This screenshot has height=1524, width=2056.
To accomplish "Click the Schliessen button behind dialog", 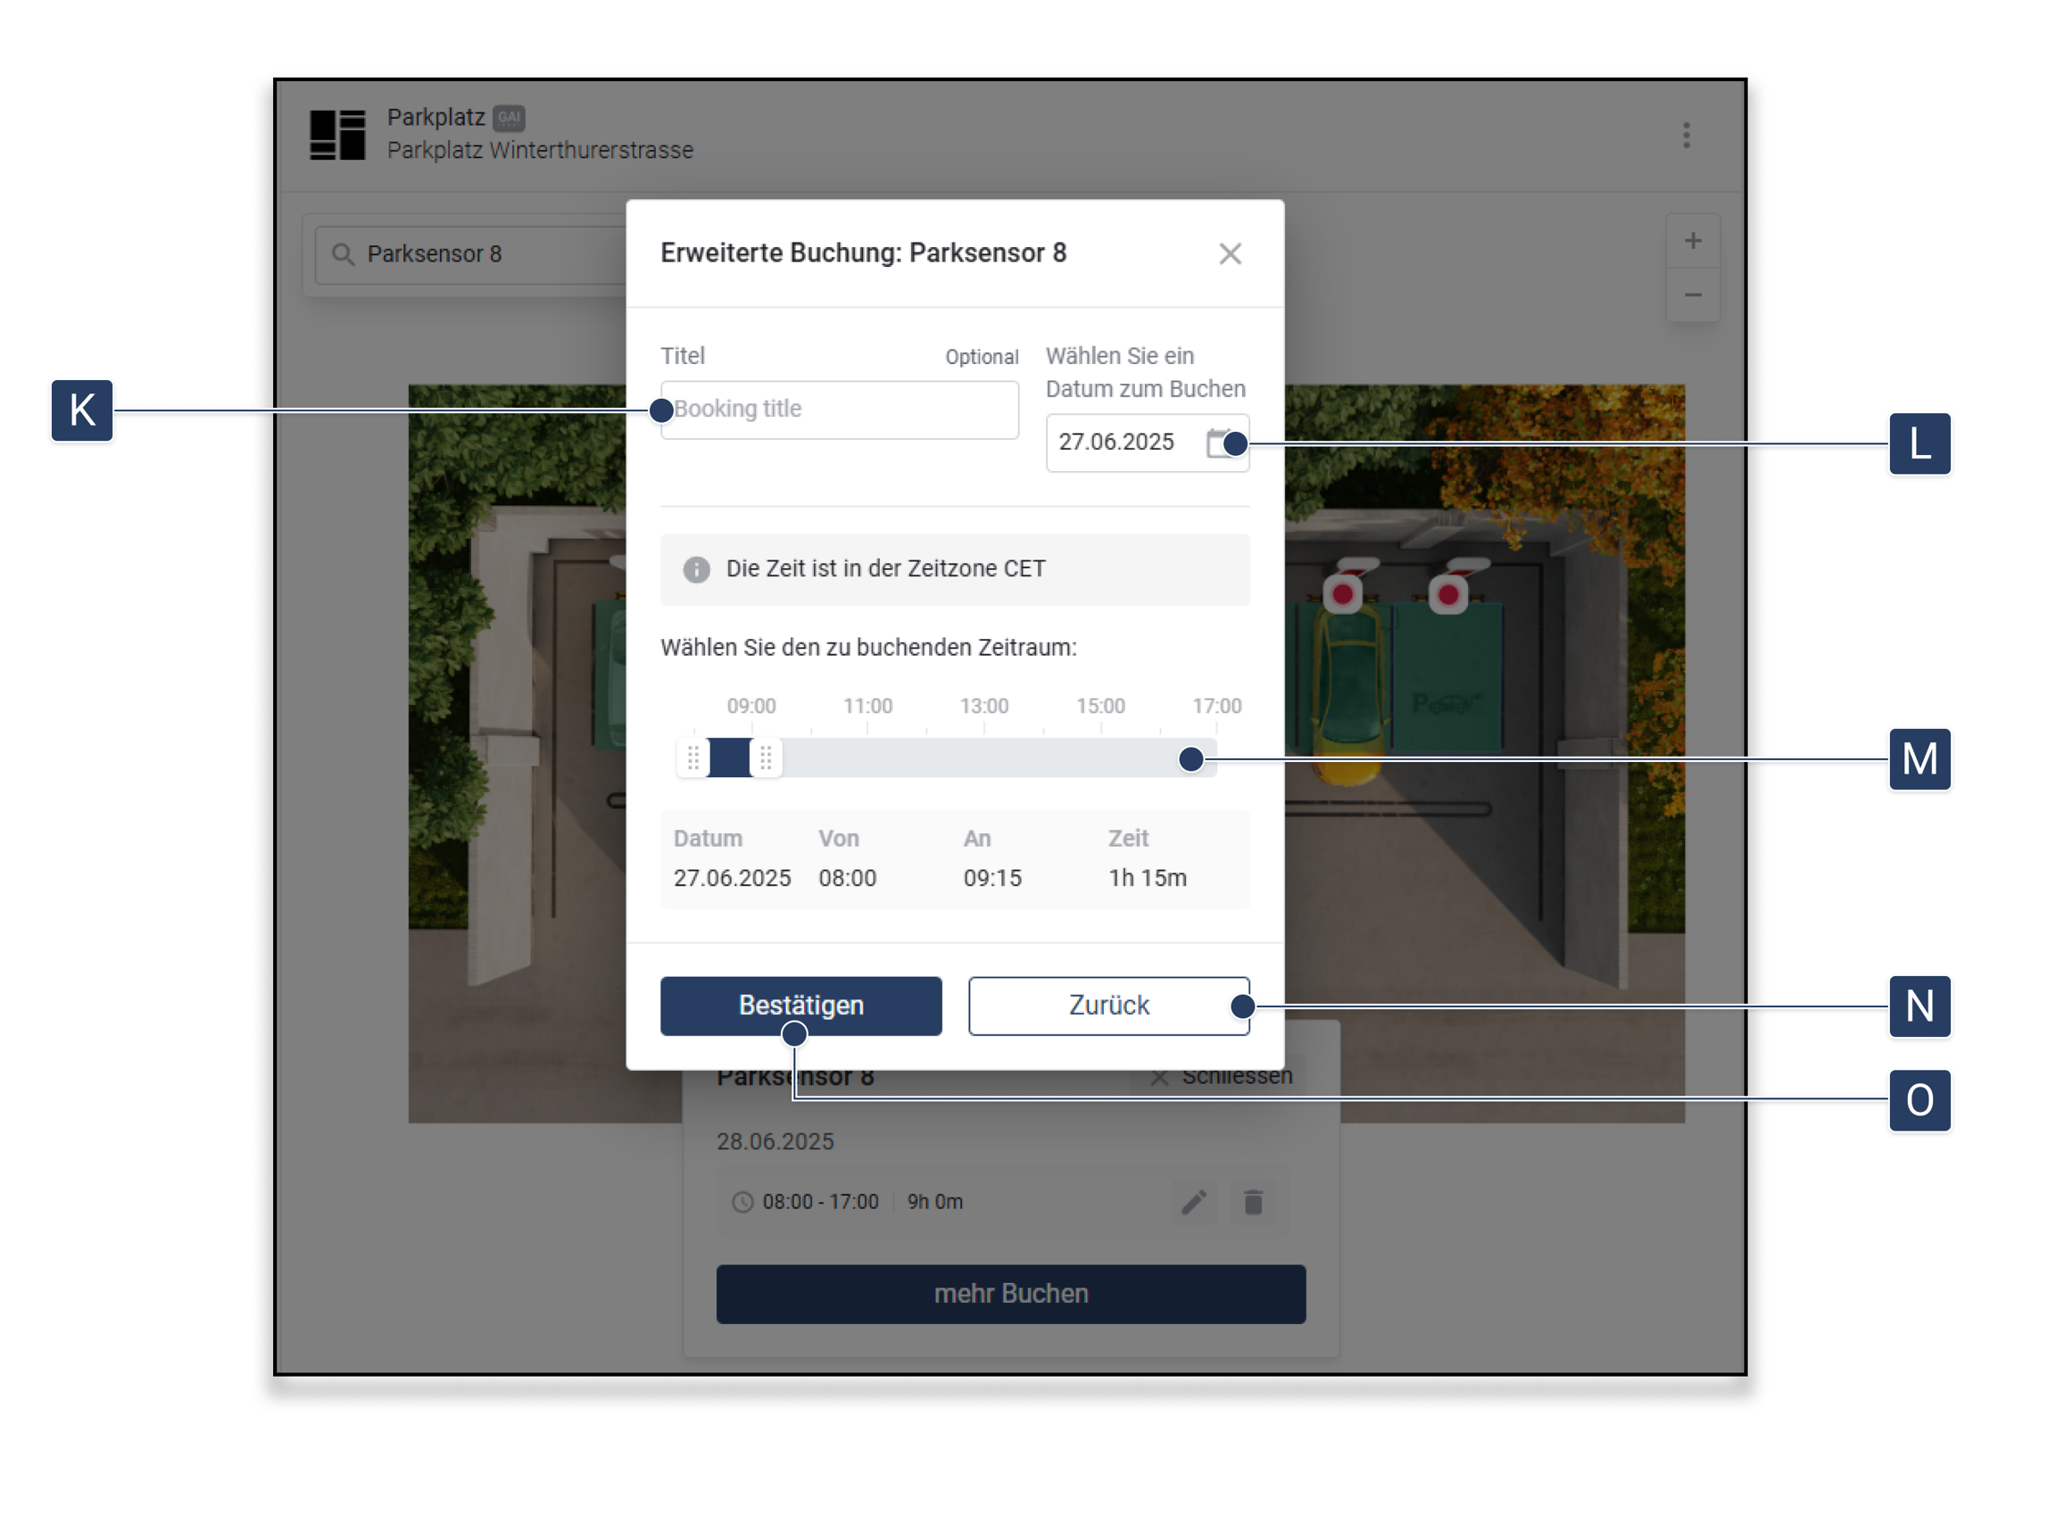I will point(1221,1077).
